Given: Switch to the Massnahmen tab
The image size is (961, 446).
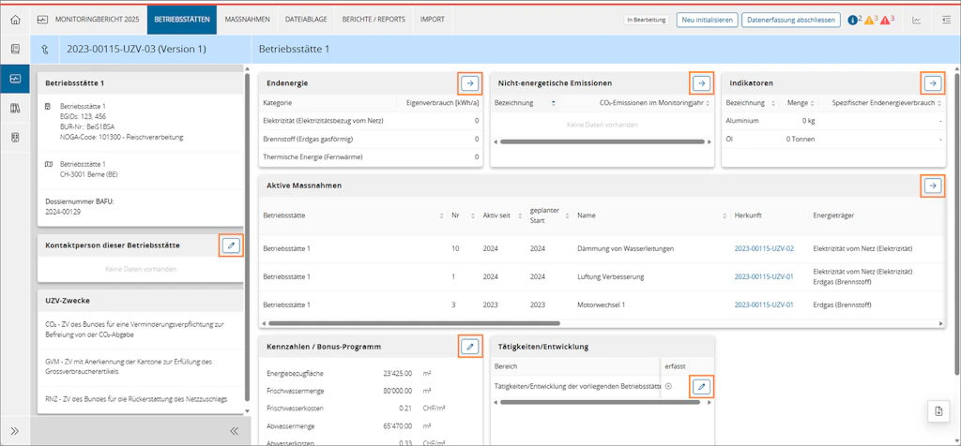Looking at the screenshot, I should coord(247,20).
